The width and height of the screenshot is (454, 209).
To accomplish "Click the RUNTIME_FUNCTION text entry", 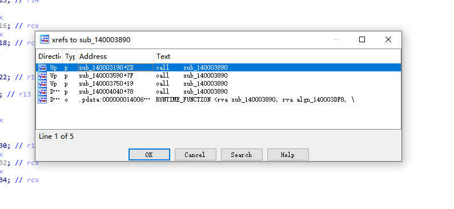I will 255,99.
